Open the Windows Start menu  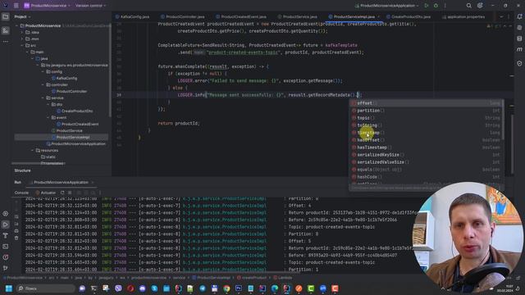pos(9,288)
